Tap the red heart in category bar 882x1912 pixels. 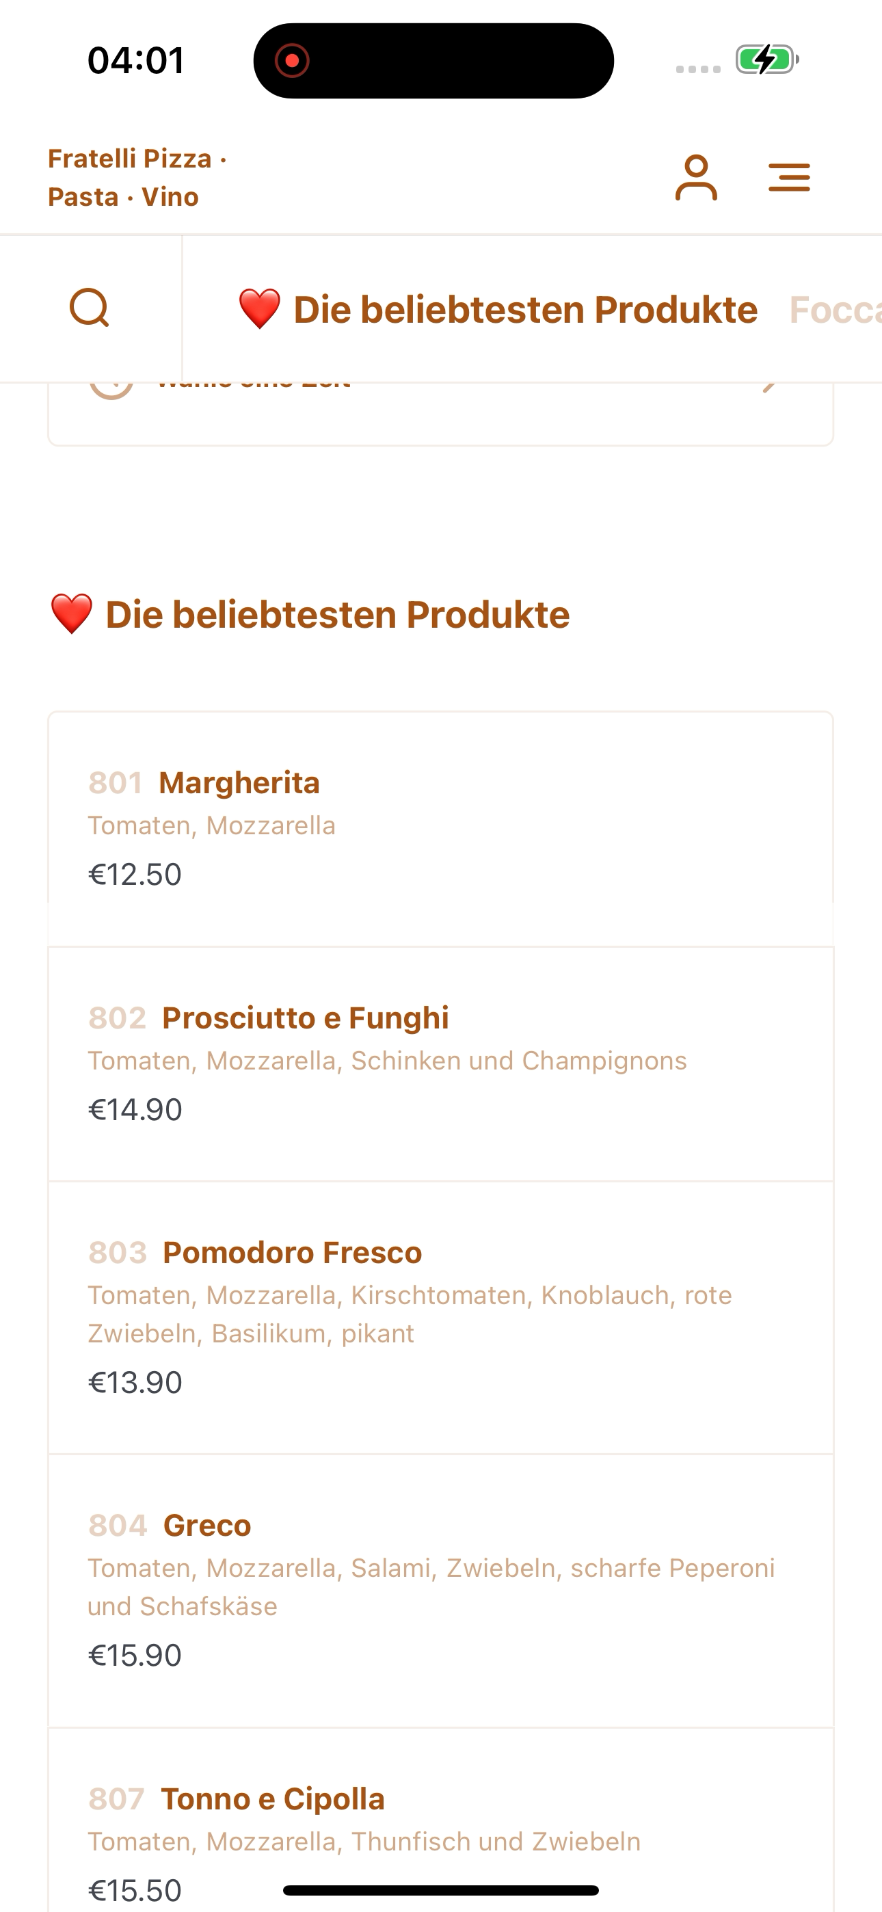259,310
